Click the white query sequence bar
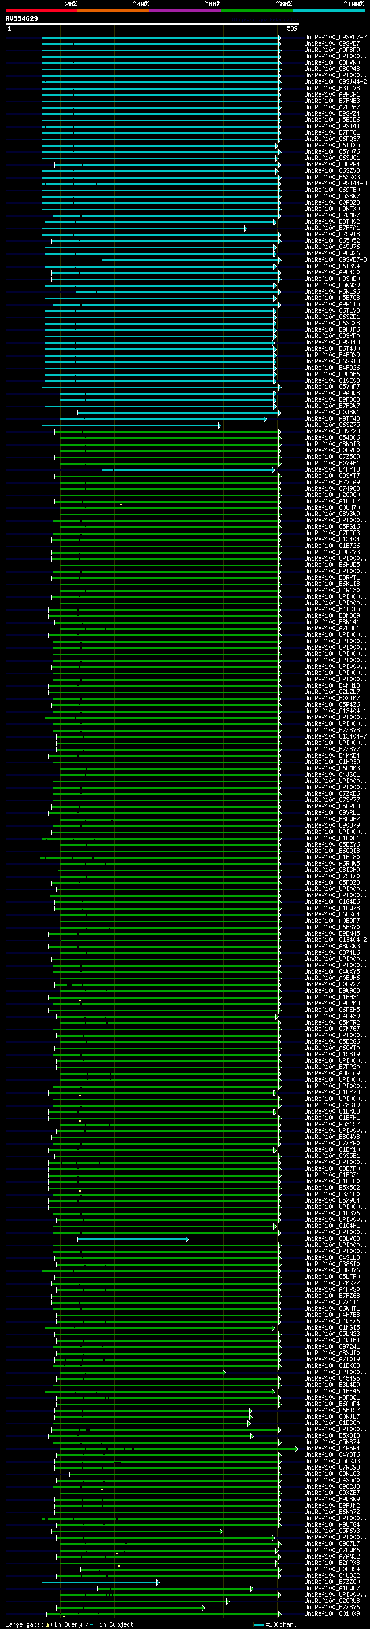Image resolution: width=370 pixels, height=1629 pixels. (x=153, y=24)
